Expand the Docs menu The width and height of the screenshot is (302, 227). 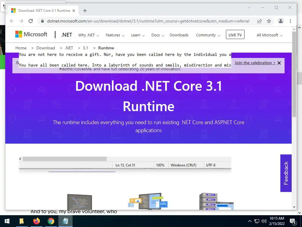tap(157, 35)
